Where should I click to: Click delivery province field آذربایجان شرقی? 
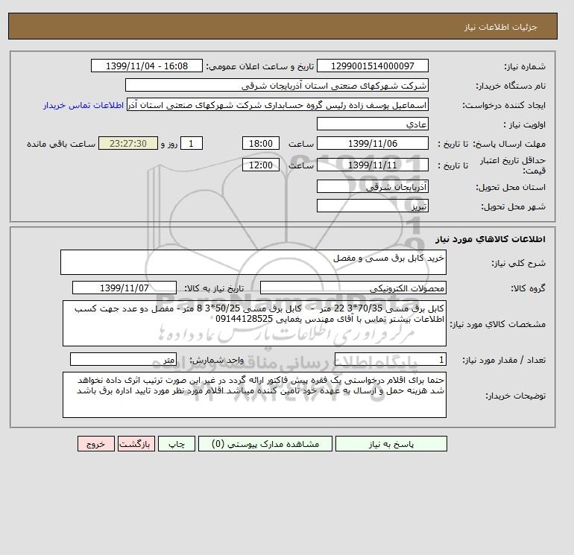pyautogui.click(x=372, y=186)
